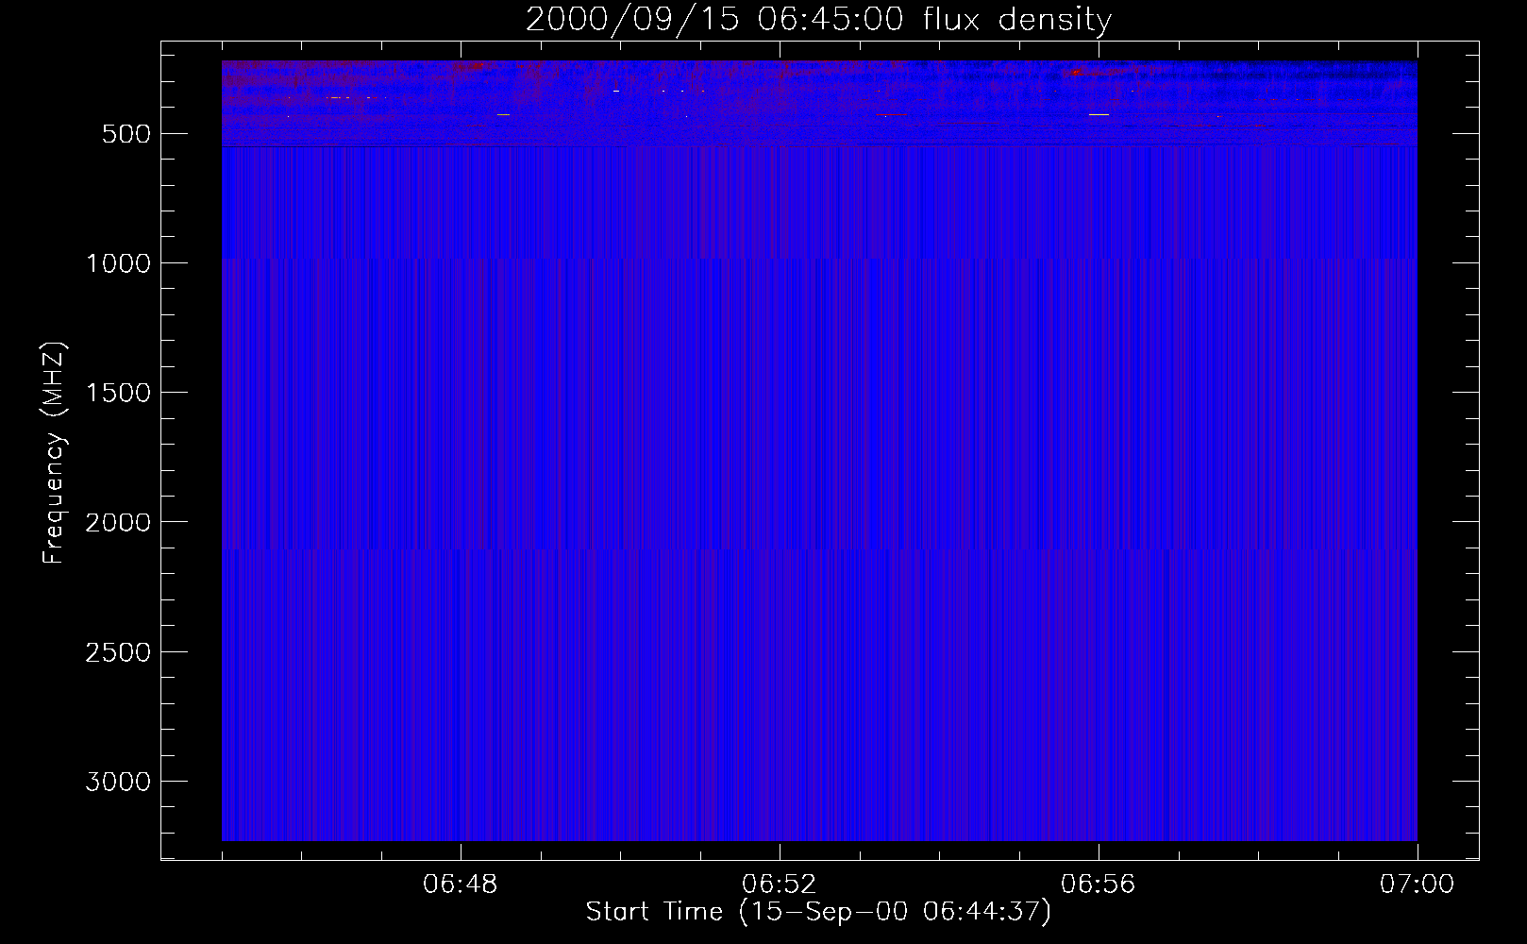Screen dimensions: 1527x944
Task: Click the plot title '2000/09/15 06:45:00 flux density'
Action: point(818,20)
